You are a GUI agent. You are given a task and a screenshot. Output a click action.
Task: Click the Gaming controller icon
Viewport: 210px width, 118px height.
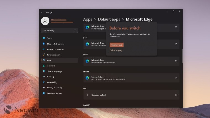[44, 77]
